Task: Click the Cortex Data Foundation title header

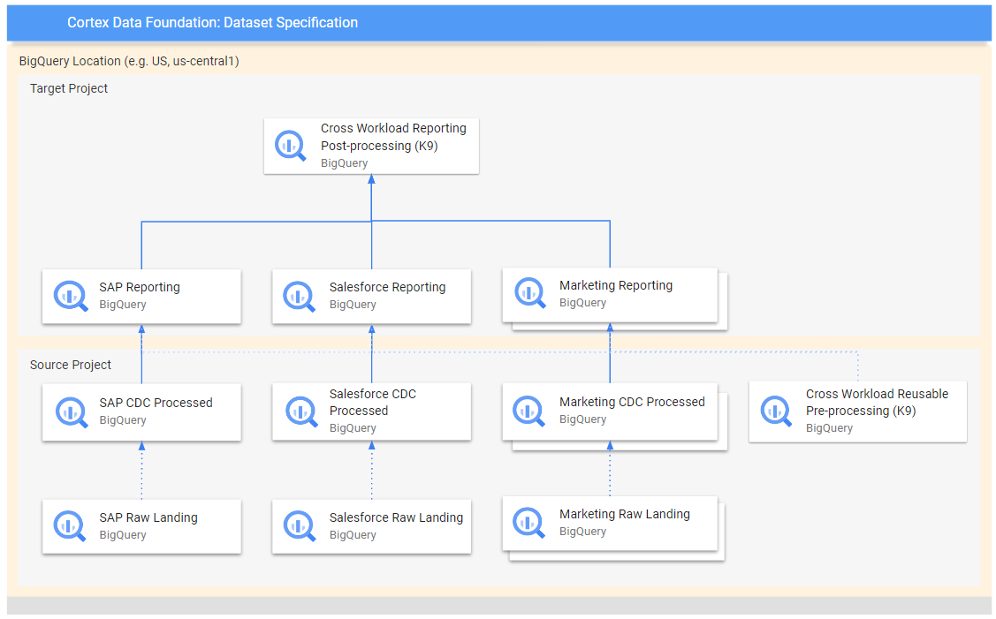Action: tap(212, 23)
